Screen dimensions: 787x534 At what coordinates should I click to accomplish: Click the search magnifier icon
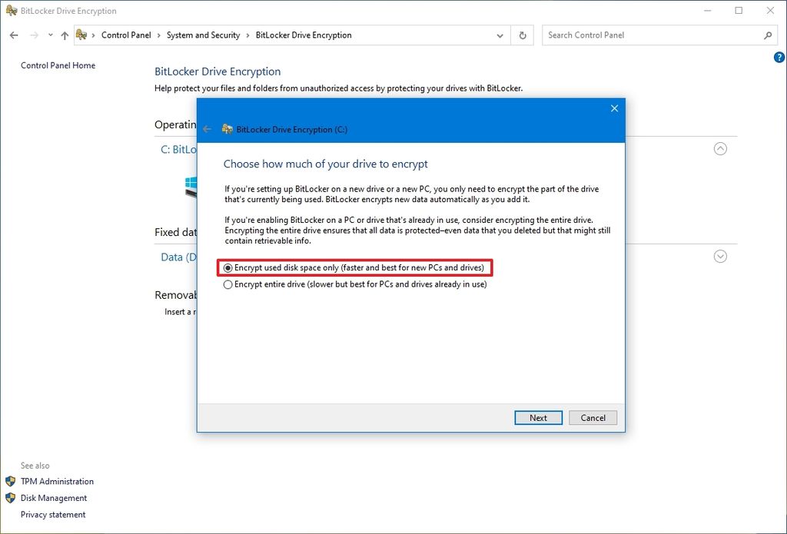[769, 35]
